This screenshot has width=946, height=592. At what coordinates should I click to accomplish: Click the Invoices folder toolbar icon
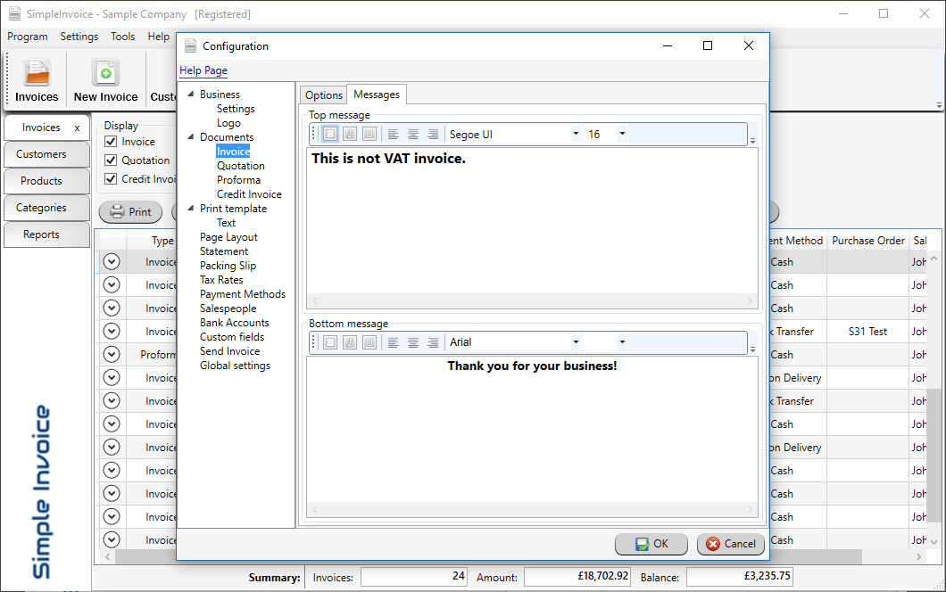point(37,73)
